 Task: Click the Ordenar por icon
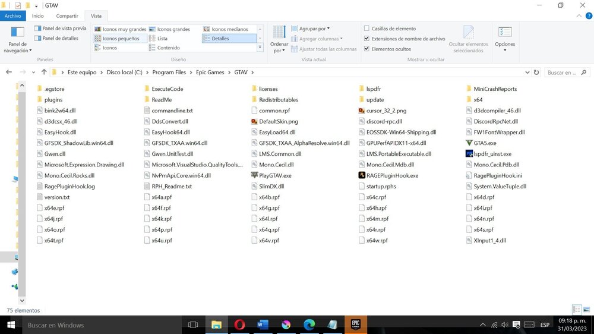coord(279,33)
